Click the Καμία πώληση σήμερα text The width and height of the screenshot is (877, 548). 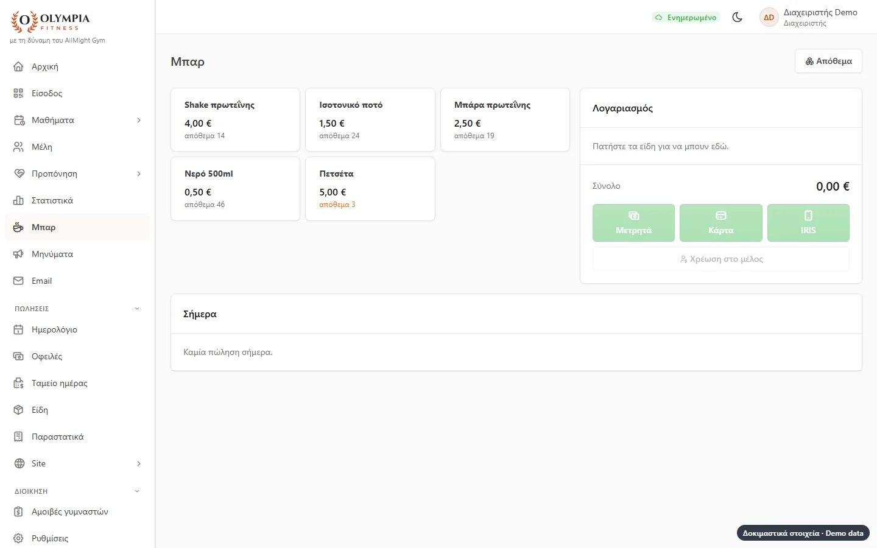[228, 352]
